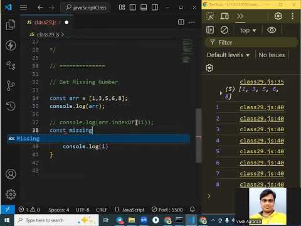The width and height of the screenshot is (301, 226).
Task: Open the Zoom app on the taskbar
Action: (x=144, y=220)
